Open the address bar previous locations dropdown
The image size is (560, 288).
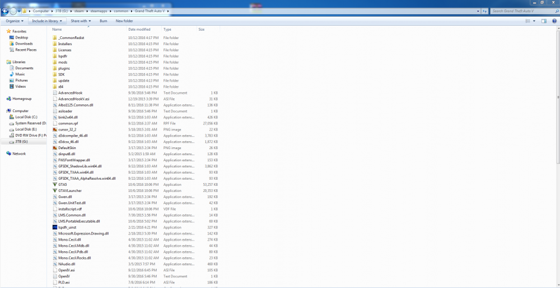(x=478, y=11)
